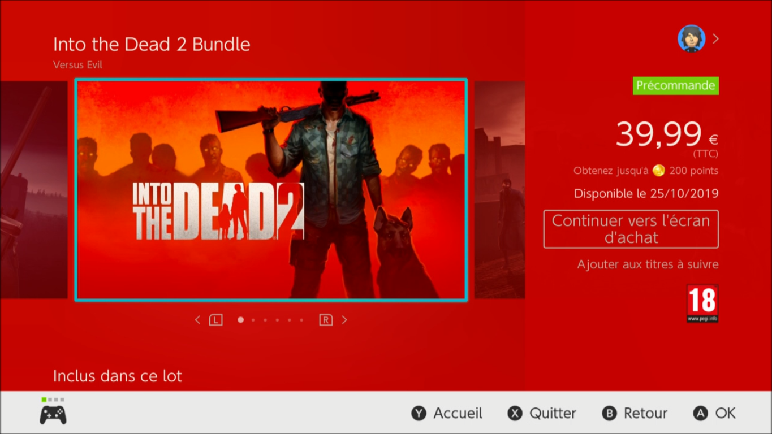Click the A OK button
This screenshot has height=434, width=772.
[714, 413]
